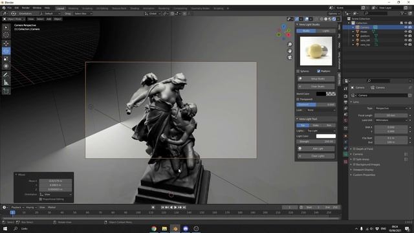Open the World Color black swatch
The image size is (414, 233).
point(321,94)
